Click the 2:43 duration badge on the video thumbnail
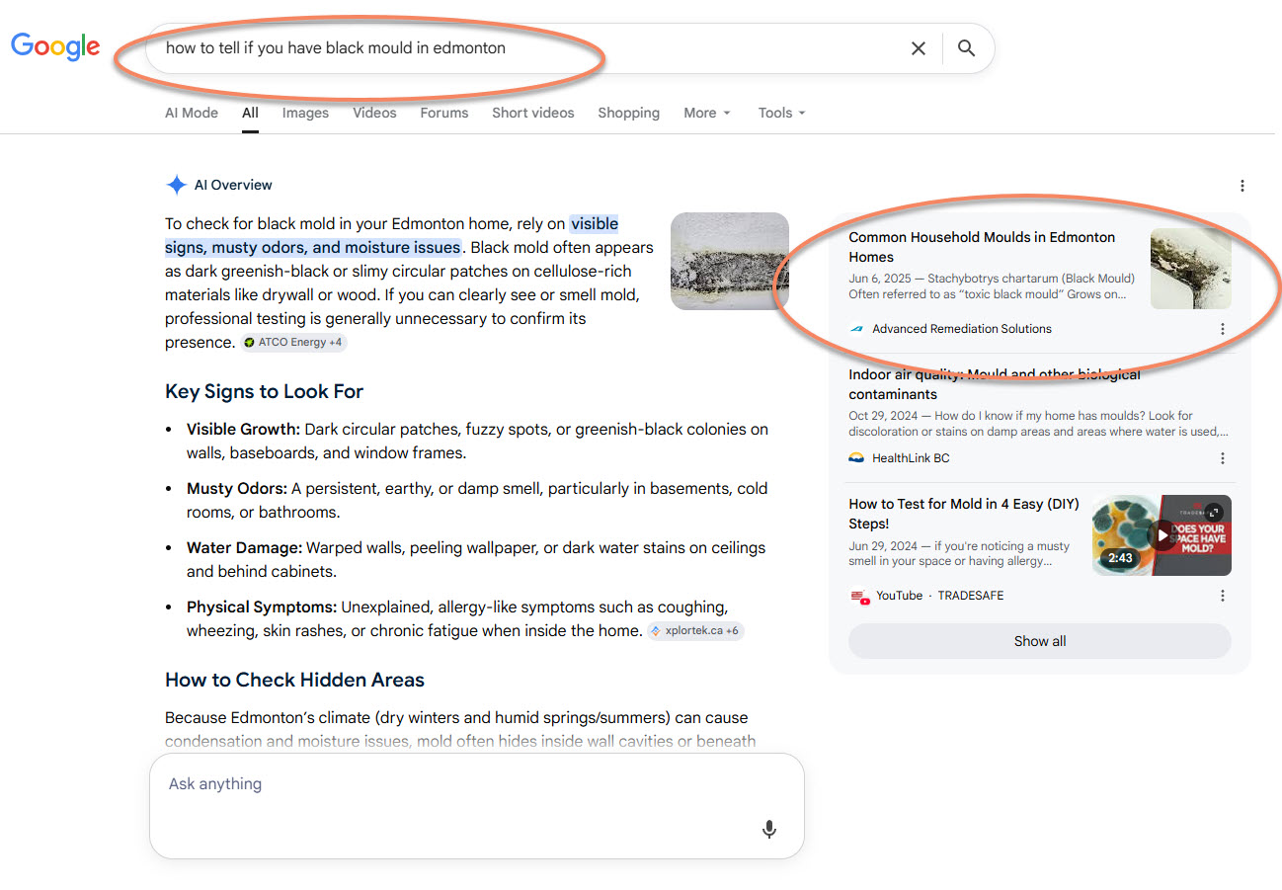Viewport: 1282px width, 890px height. tap(1120, 558)
